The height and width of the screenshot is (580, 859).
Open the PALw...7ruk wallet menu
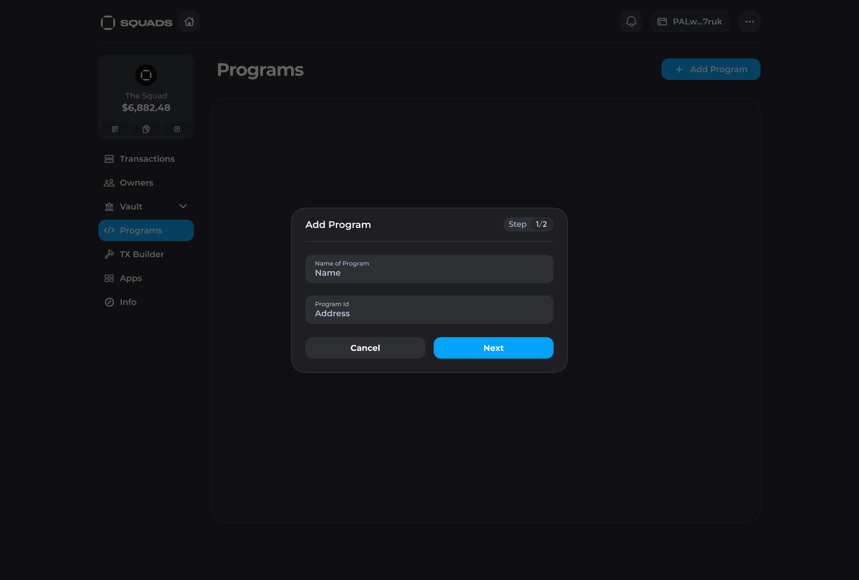[690, 22]
